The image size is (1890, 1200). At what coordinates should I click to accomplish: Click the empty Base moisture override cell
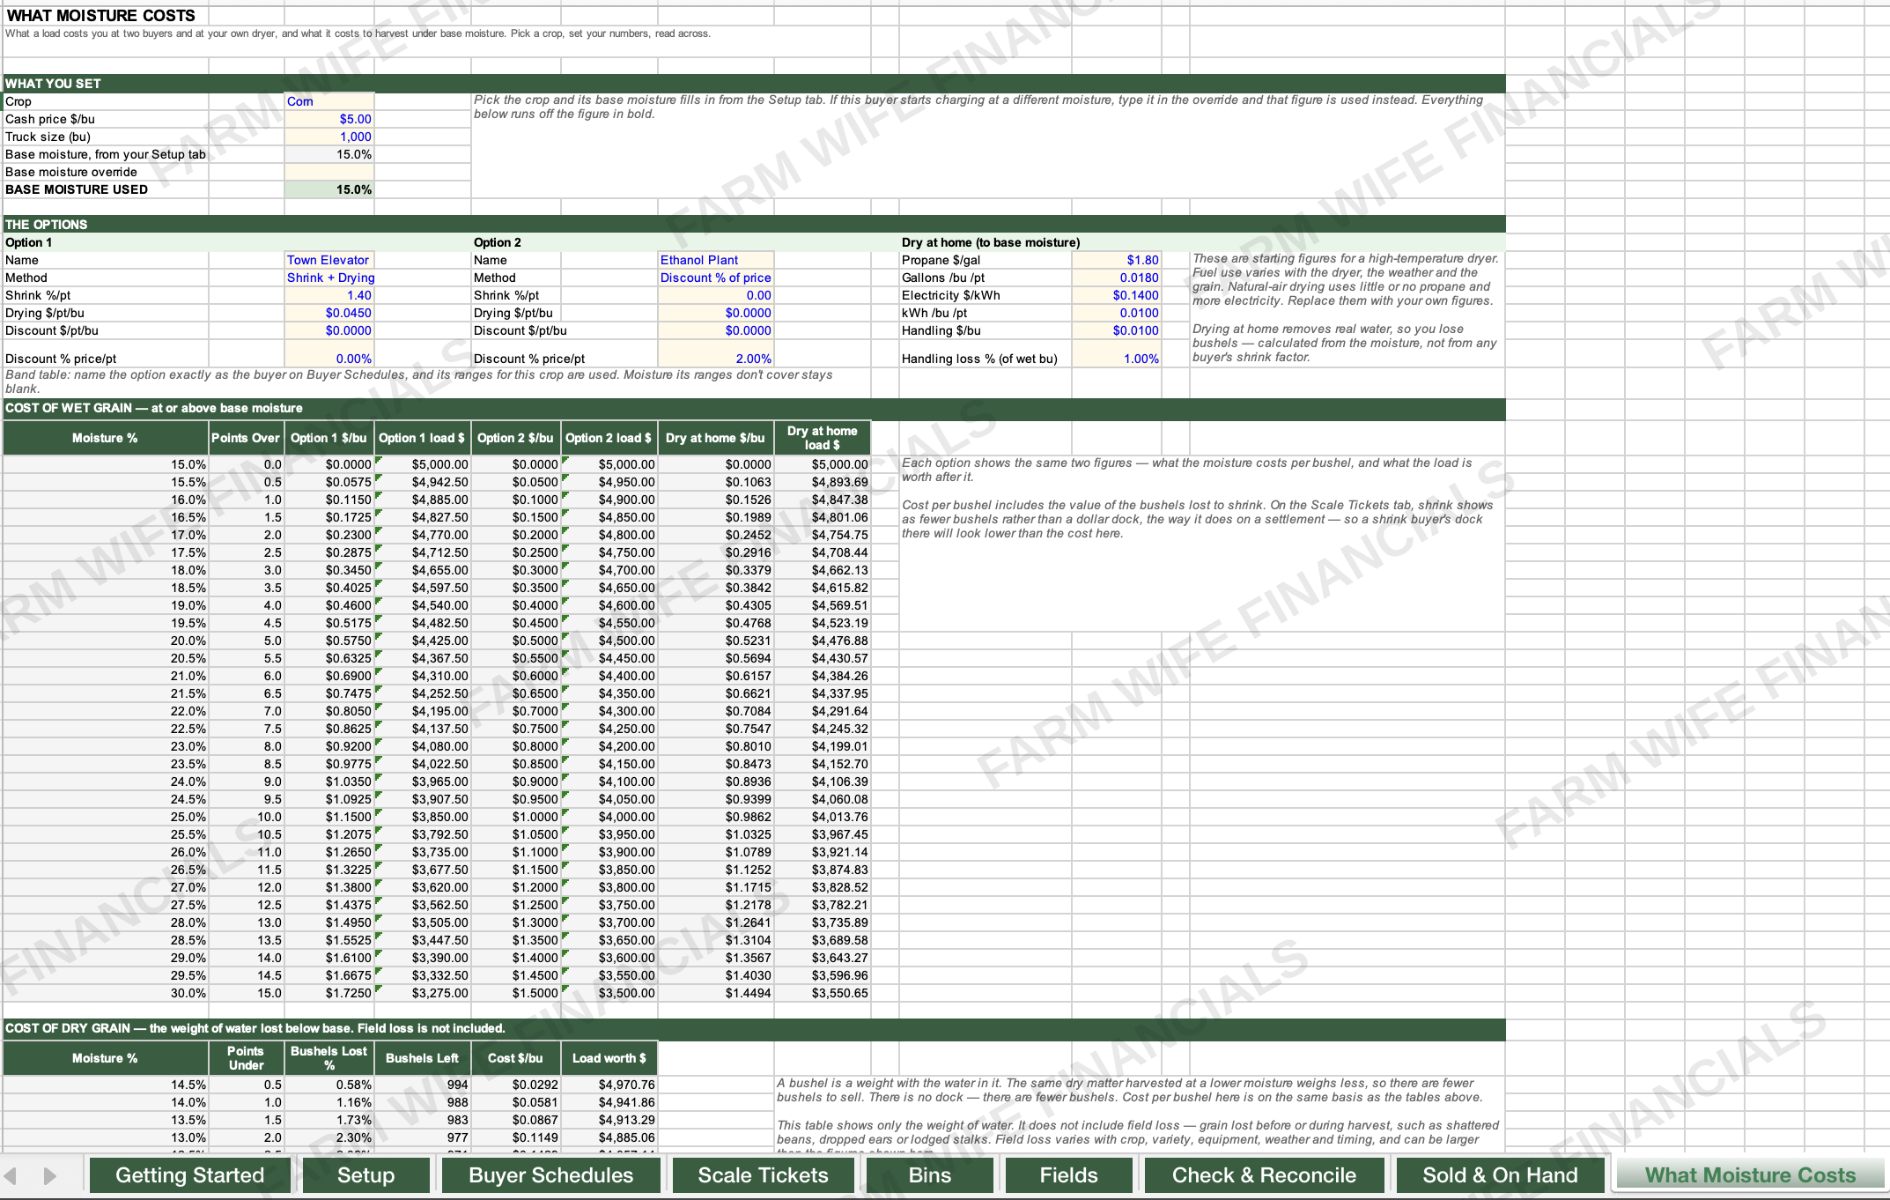click(x=329, y=172)
